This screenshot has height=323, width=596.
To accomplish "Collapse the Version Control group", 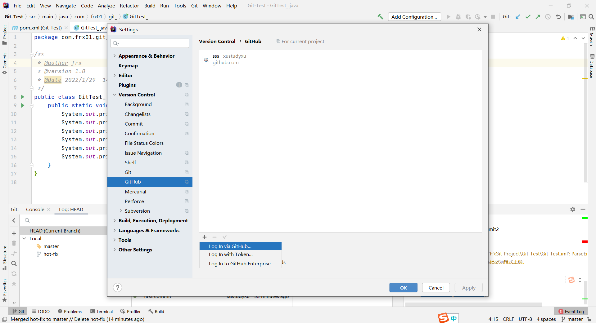I will tap(115, 95).
